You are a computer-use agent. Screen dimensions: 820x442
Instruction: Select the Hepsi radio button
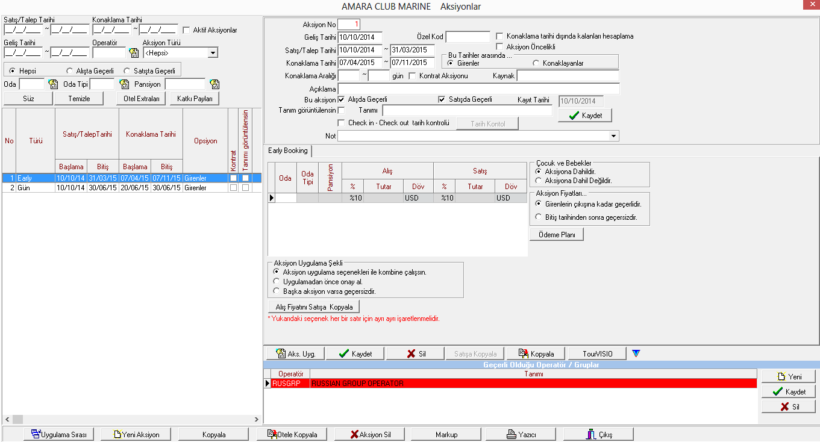[x=12, y=71]
